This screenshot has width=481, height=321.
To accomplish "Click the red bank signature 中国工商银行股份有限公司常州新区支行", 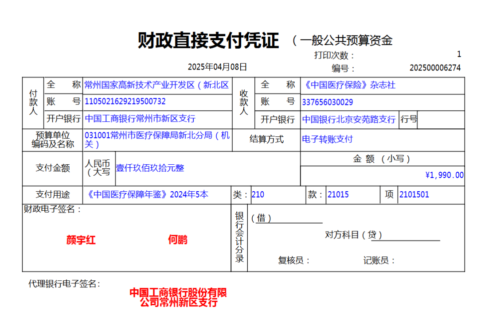I will [x=178, y=298].
